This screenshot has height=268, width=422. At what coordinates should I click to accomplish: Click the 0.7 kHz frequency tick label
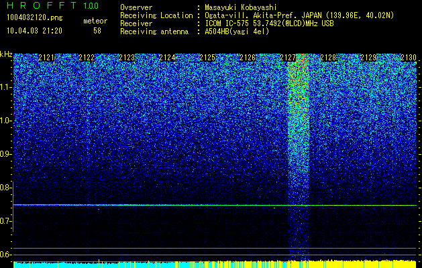5,221
